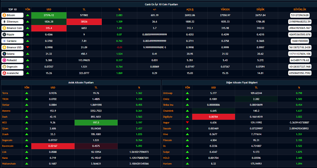Image resolution: width=317 pixels, height=168 pixels.
Task: Click the green Bitcoin USD price 27376.12
Action: click(49, 15)
